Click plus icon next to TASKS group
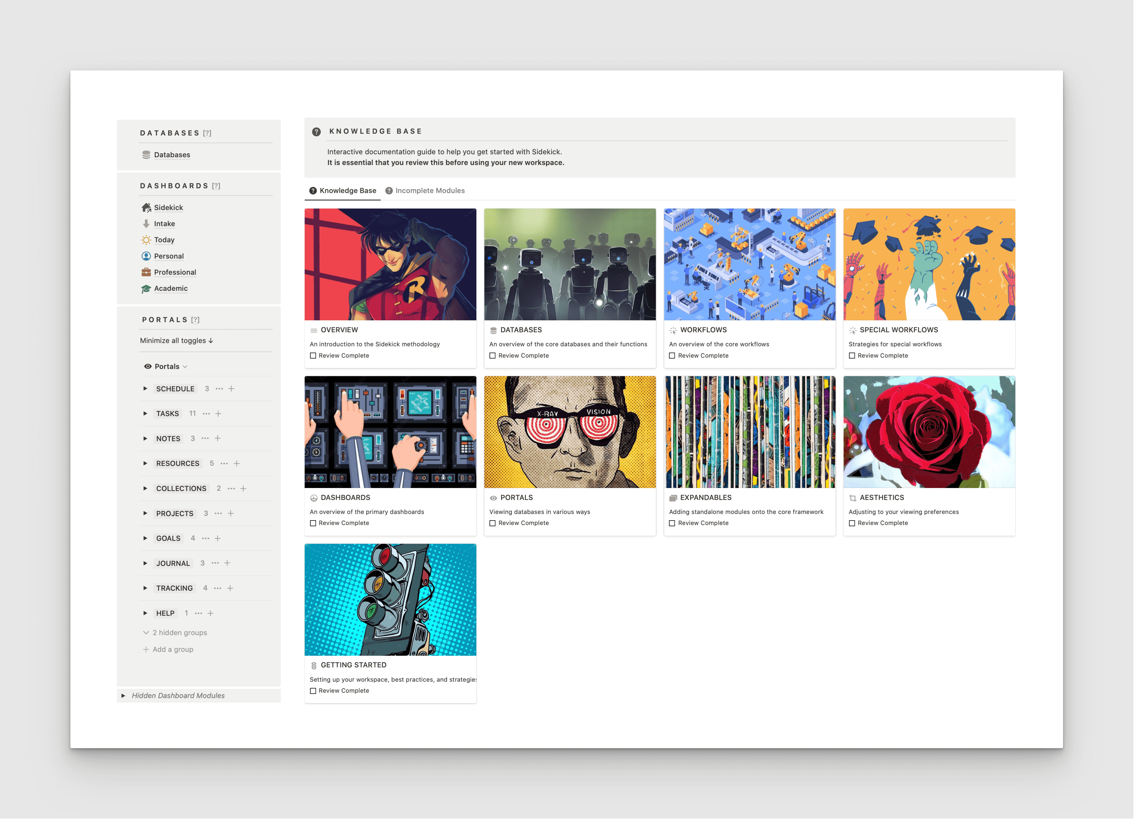1134x819 pixels. pos(219,414)
